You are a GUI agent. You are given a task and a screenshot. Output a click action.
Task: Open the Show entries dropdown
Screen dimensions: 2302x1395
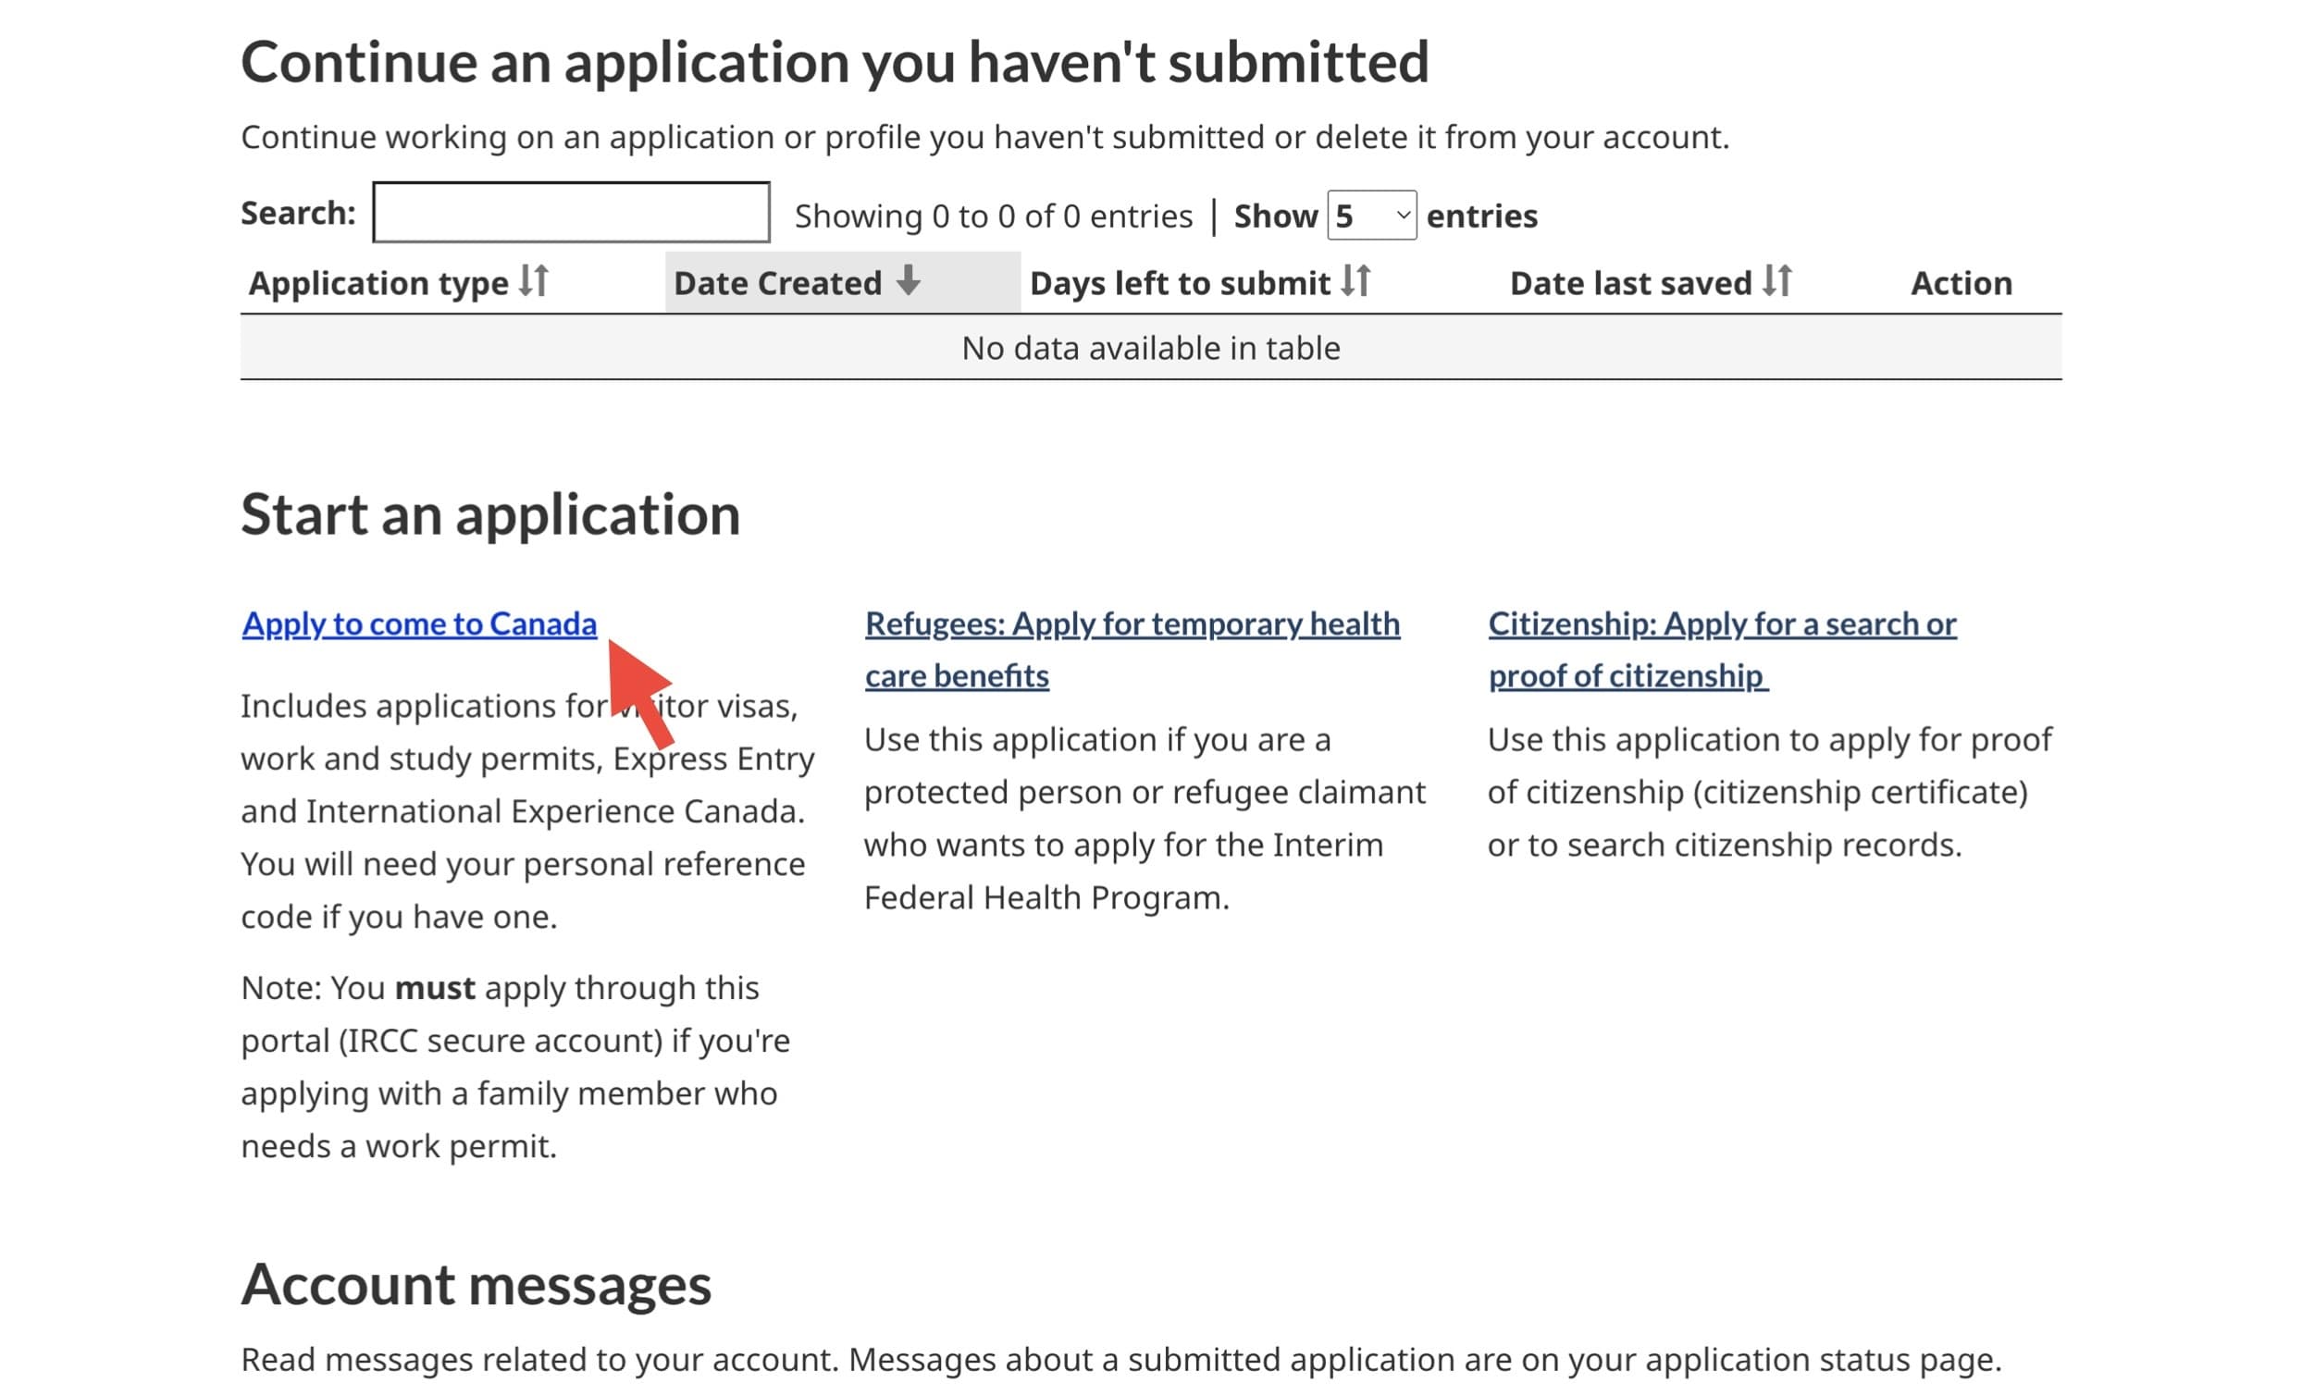(1370, 216)
